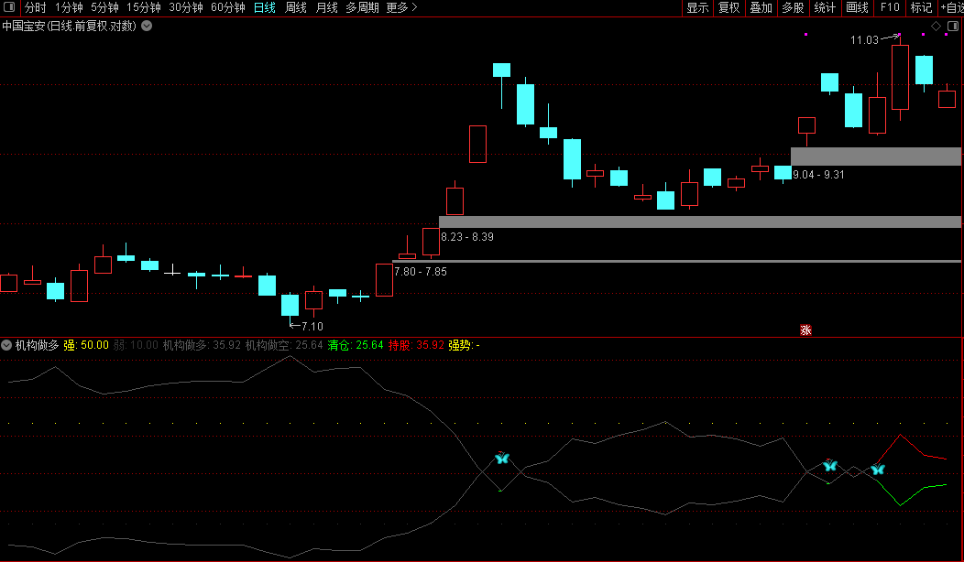964x562 pixels.
Task: Select the 1分钟 period tab
Action: pyautogui.click(x=69, y=7)
